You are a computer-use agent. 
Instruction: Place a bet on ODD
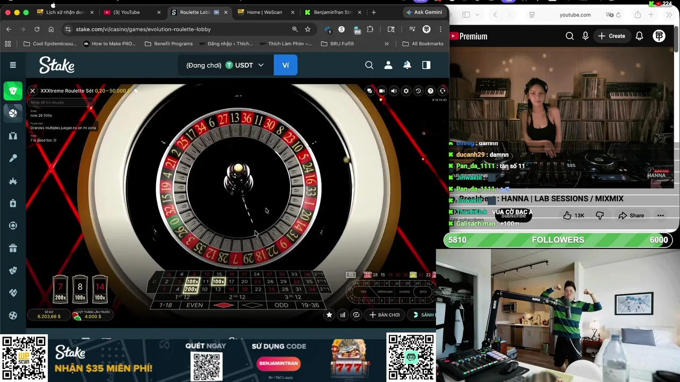282,305
